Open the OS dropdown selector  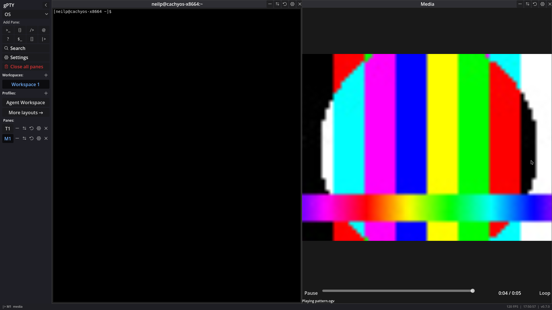pyautogui.click(x=26, y=14)
